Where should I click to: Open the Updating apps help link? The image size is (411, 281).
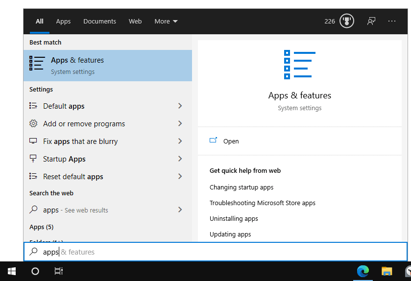[x=230, y=234]
